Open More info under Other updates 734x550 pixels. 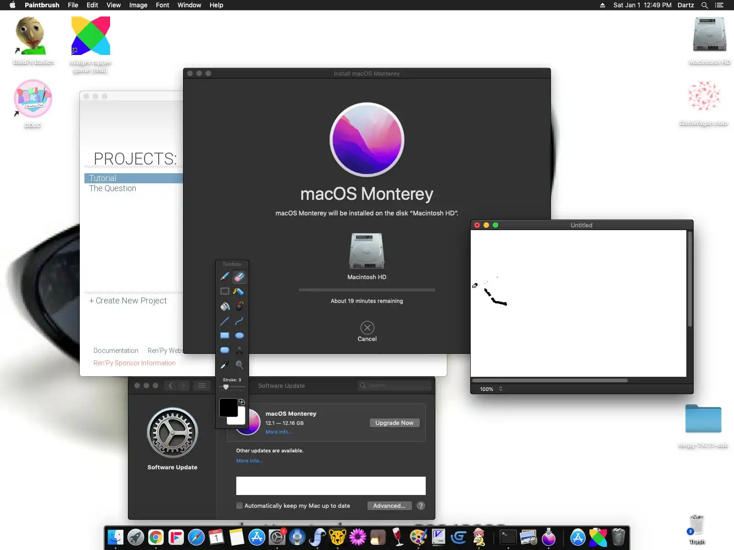click(249, 461)
